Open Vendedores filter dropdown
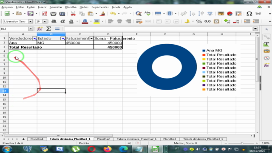 (34, 38)
